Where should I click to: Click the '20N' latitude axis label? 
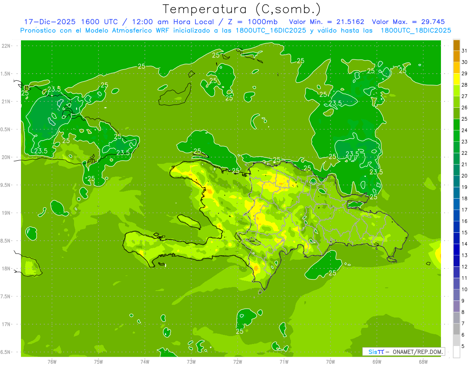7,158
